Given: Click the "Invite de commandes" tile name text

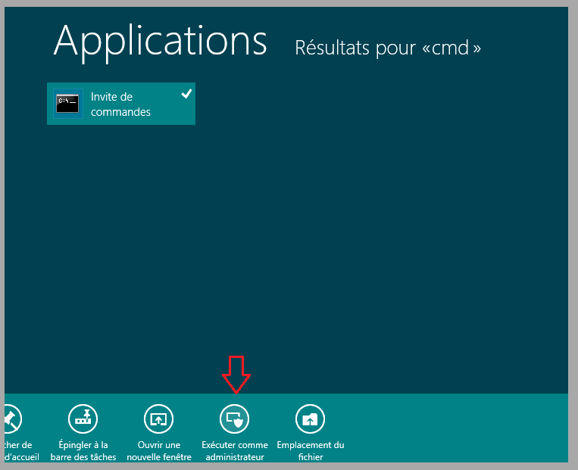Looking at the screenshot, I should 120,104.
